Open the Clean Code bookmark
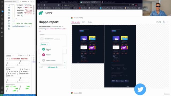 coord(83,8)
